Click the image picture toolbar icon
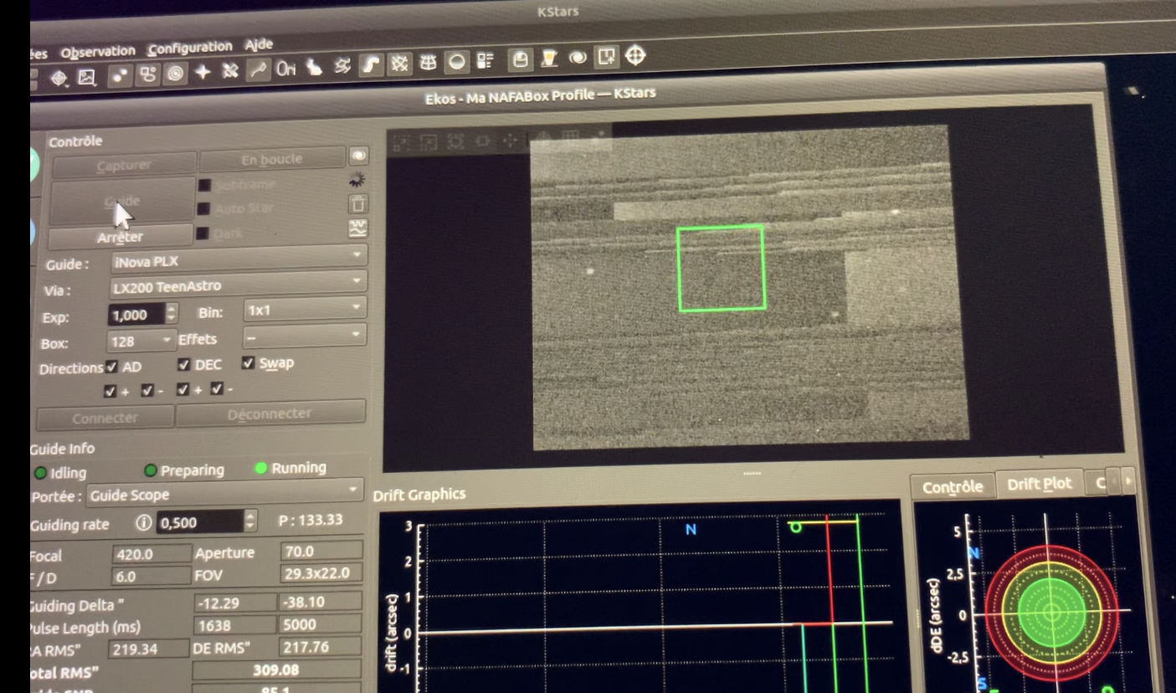This screenshot has height=693, width=1176. [87, 77]
